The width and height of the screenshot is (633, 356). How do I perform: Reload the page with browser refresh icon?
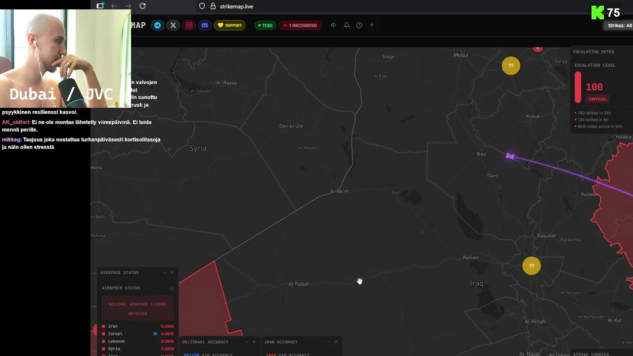(142, 6)
